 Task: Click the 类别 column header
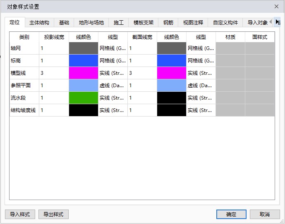(x=24, y=37)
